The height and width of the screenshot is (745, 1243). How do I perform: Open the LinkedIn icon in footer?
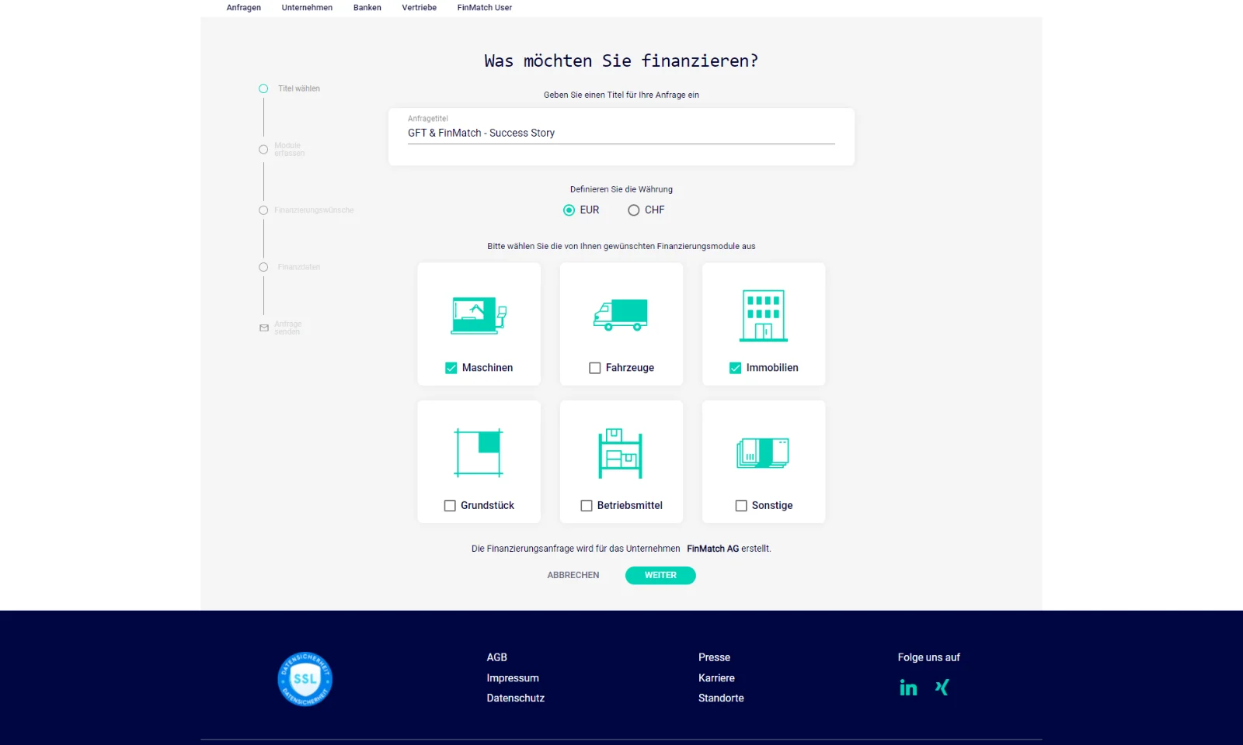(908, 688)
